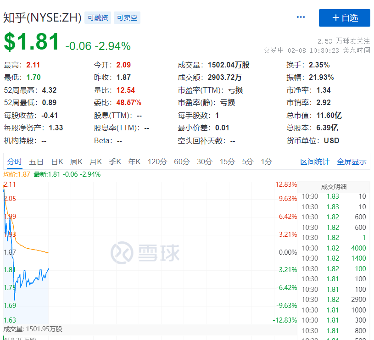Click the 2.53 万球友关注 followers text
This screenshot has height=340, width=374.
point(344,41)
